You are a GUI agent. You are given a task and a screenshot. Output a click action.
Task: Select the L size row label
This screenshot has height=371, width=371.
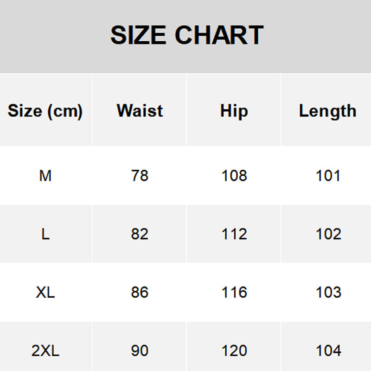(x=45, y=234)
